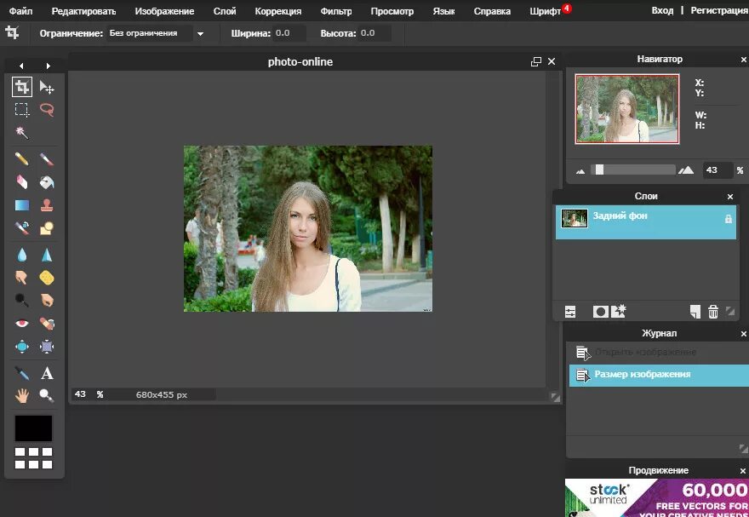Open the Изображение menu

164,11
